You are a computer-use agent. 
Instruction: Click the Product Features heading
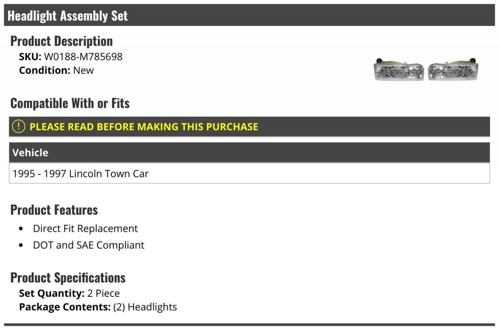point(54,210)
